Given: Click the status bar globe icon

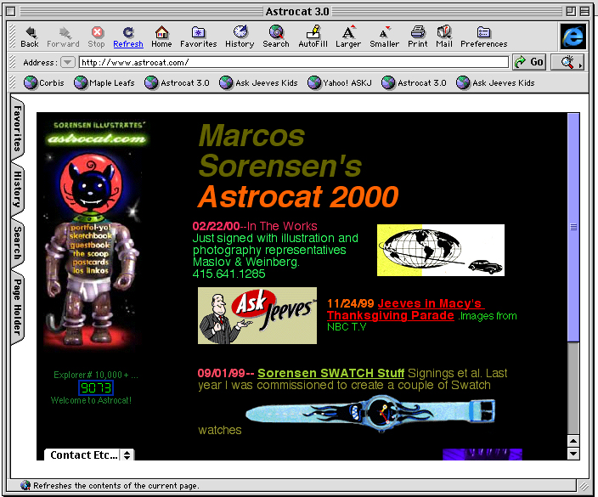Looking at the screenshot, I should coord(25,485).
